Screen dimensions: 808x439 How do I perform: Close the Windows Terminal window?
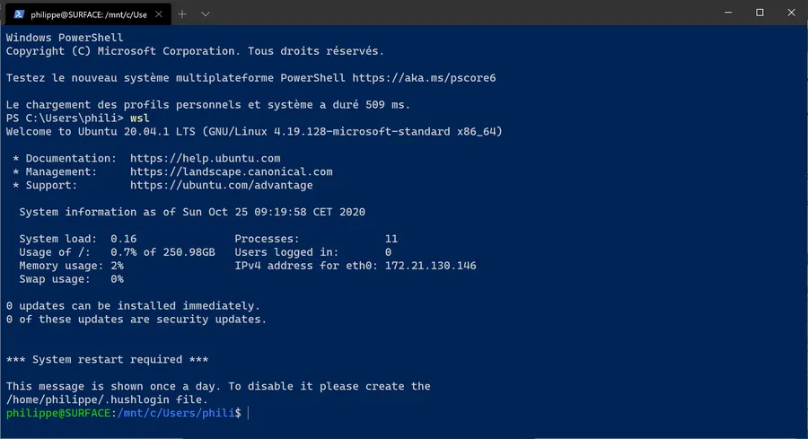[792, 13]
